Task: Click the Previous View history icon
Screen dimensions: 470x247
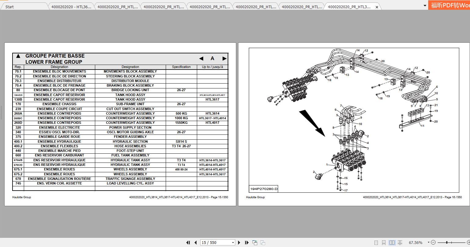Action: click(x=255, y=242)
